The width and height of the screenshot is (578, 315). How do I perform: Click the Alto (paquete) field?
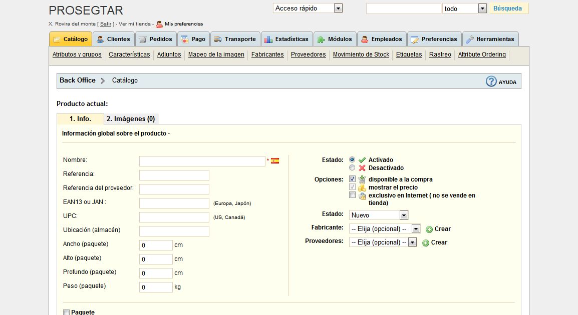tap(156, 259)
